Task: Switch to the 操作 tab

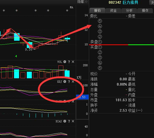Action: pos(145,10)
